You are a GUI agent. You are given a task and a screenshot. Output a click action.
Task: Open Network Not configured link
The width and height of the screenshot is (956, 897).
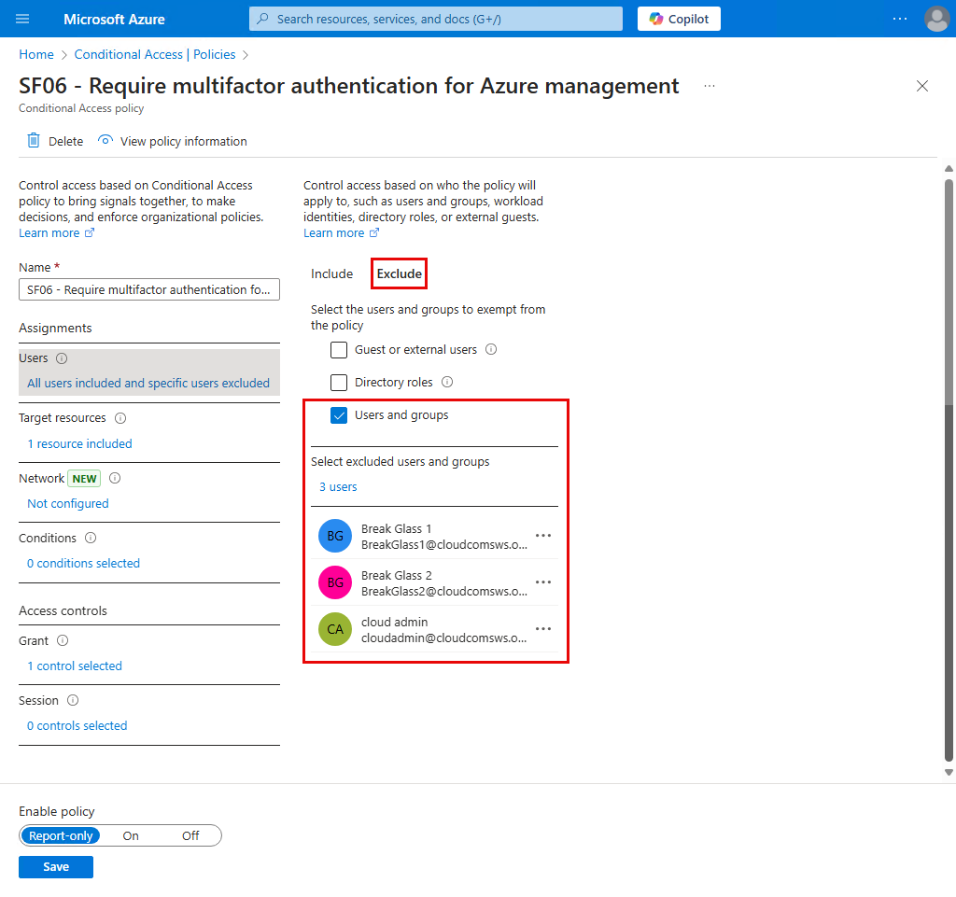coord(67,503)
